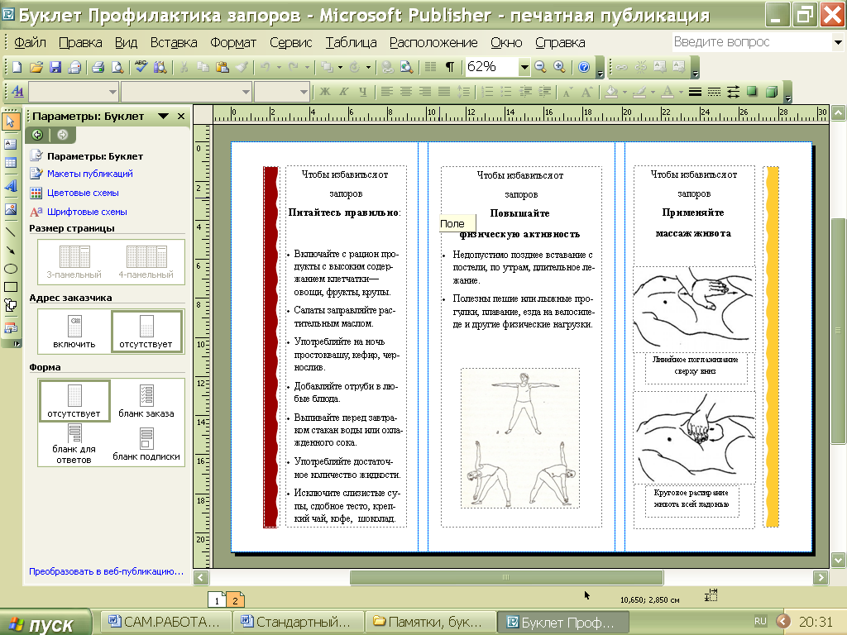Click Преобразовать в веб-публикацию link

(x=107, y=571)
